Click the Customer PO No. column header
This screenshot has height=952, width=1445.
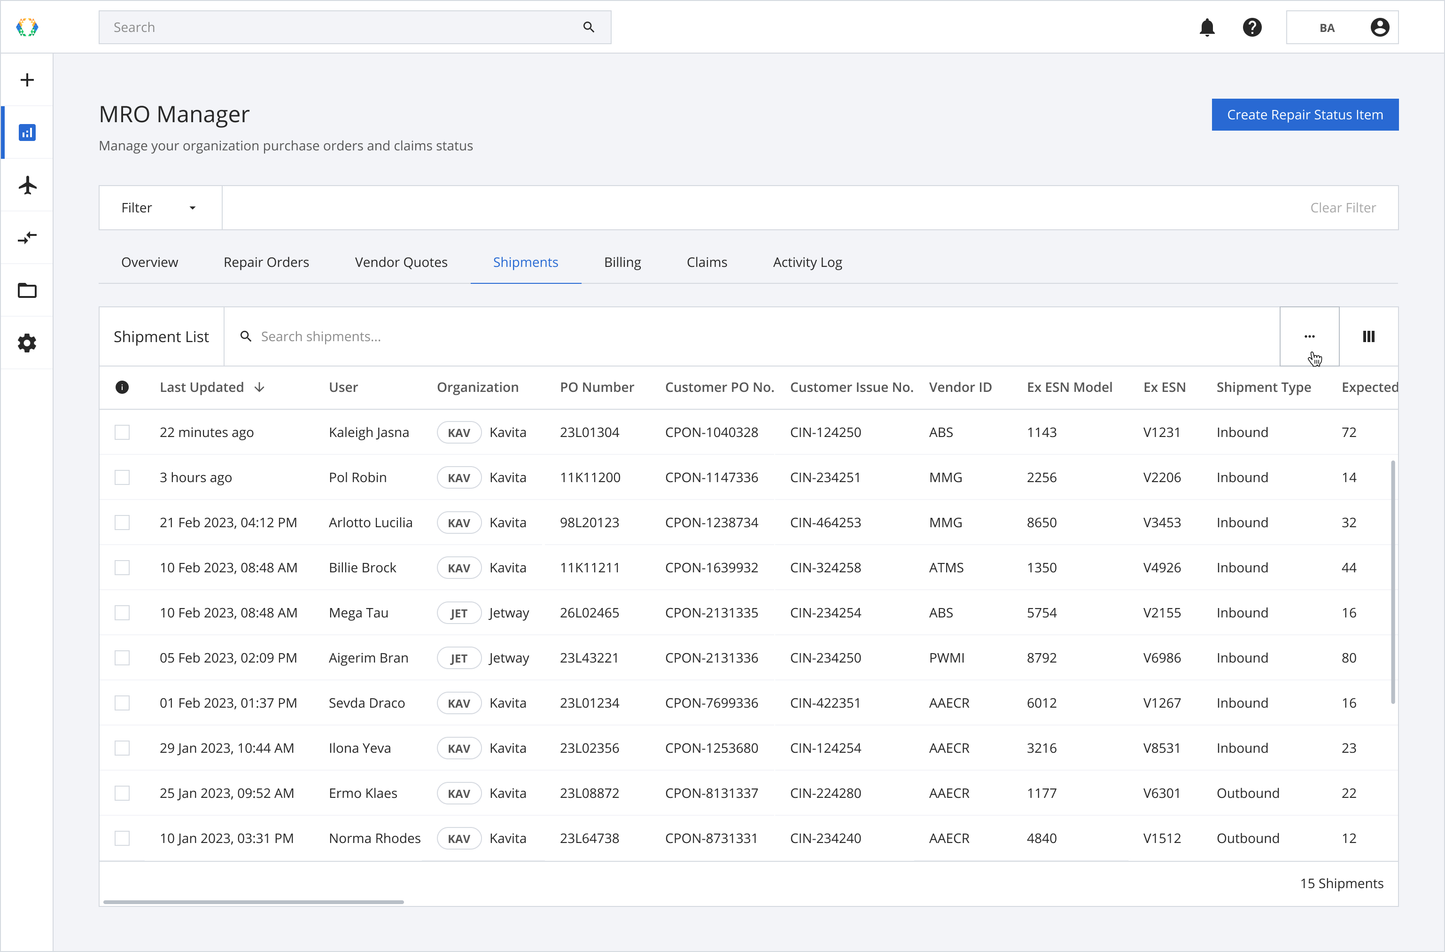click(x=719, y=387)
